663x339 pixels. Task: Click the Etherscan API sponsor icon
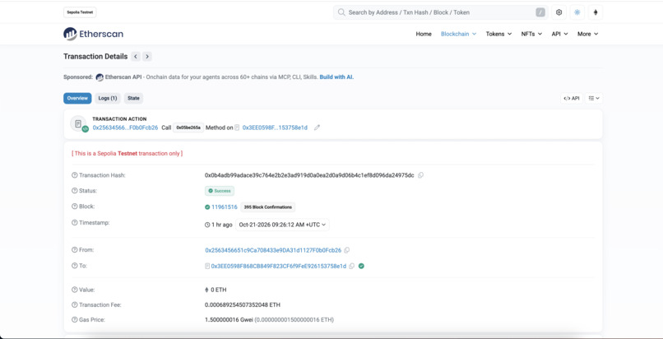(100, 77)
